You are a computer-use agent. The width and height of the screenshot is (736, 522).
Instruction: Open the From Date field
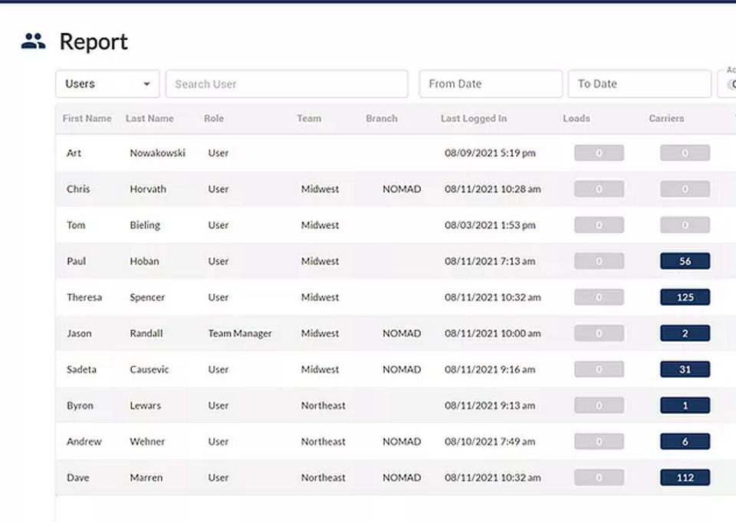point(491,84)
